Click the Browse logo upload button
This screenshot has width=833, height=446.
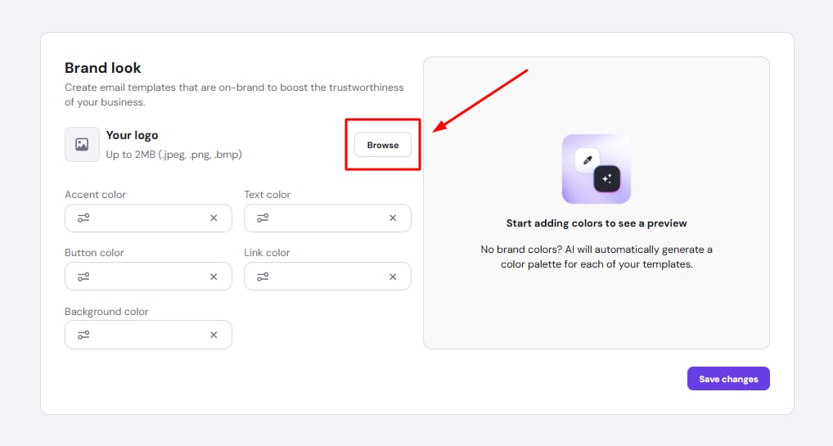coord(382,145)
